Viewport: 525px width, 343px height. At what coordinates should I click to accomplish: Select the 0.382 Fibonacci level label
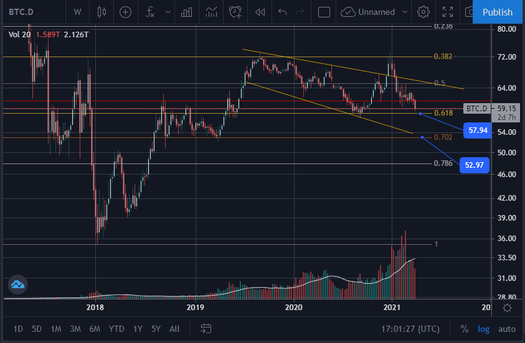click(443, 57)
